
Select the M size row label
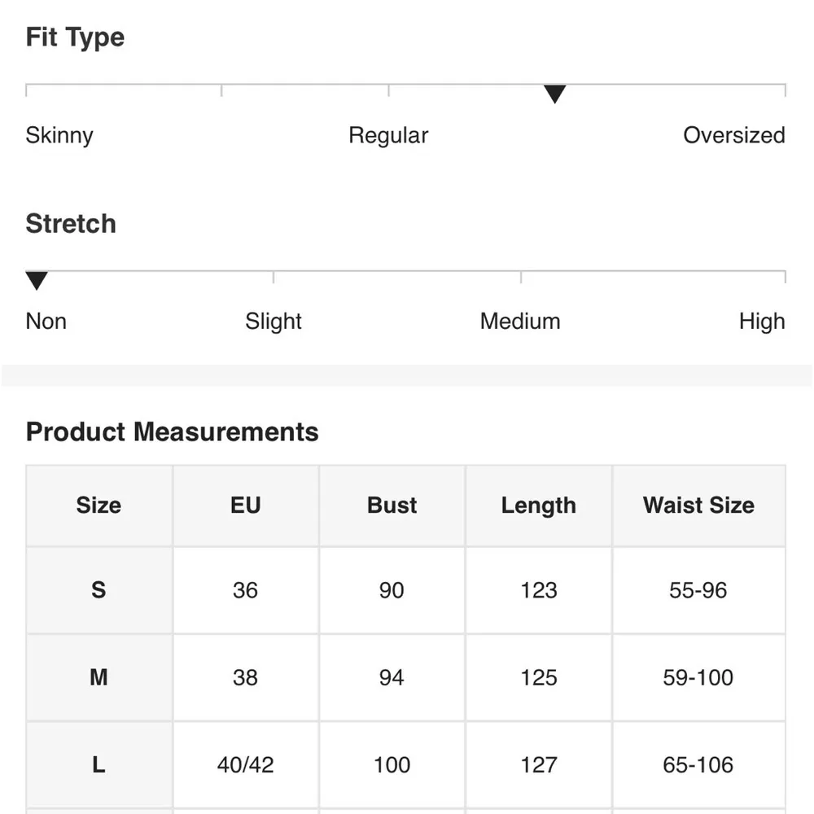click(x=98, y=677)
